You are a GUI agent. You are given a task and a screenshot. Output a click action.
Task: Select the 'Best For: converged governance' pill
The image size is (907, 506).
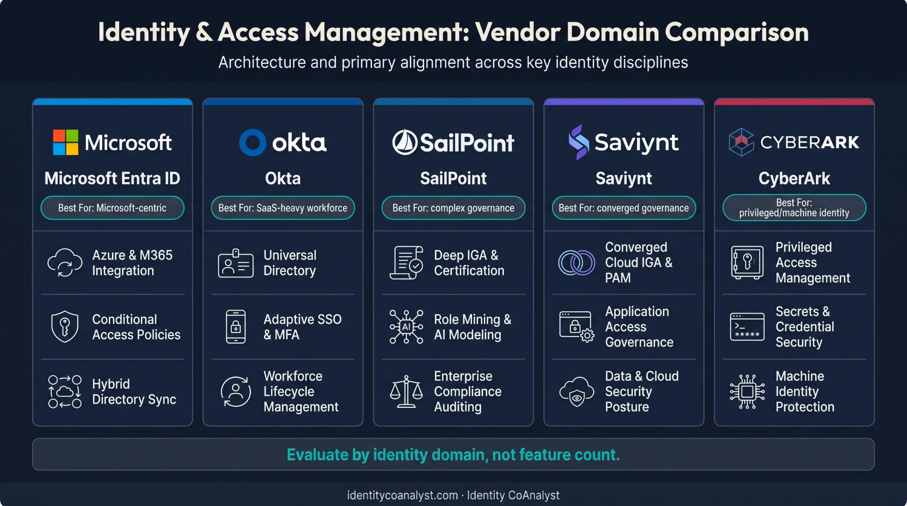point(624,208)
